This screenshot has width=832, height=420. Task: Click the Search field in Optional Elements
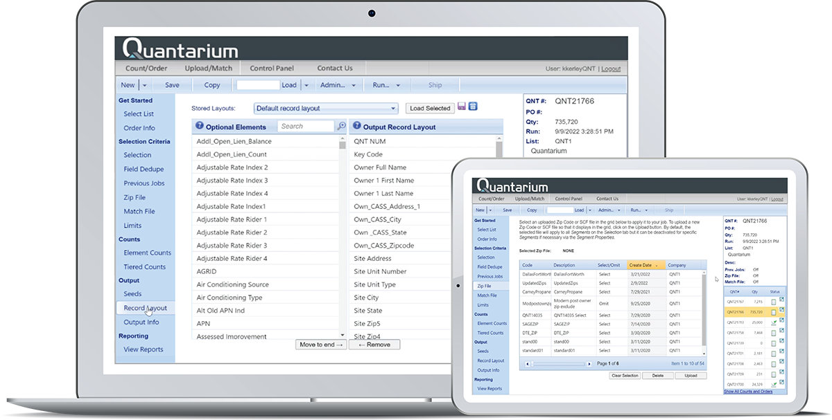click(306, 127)
